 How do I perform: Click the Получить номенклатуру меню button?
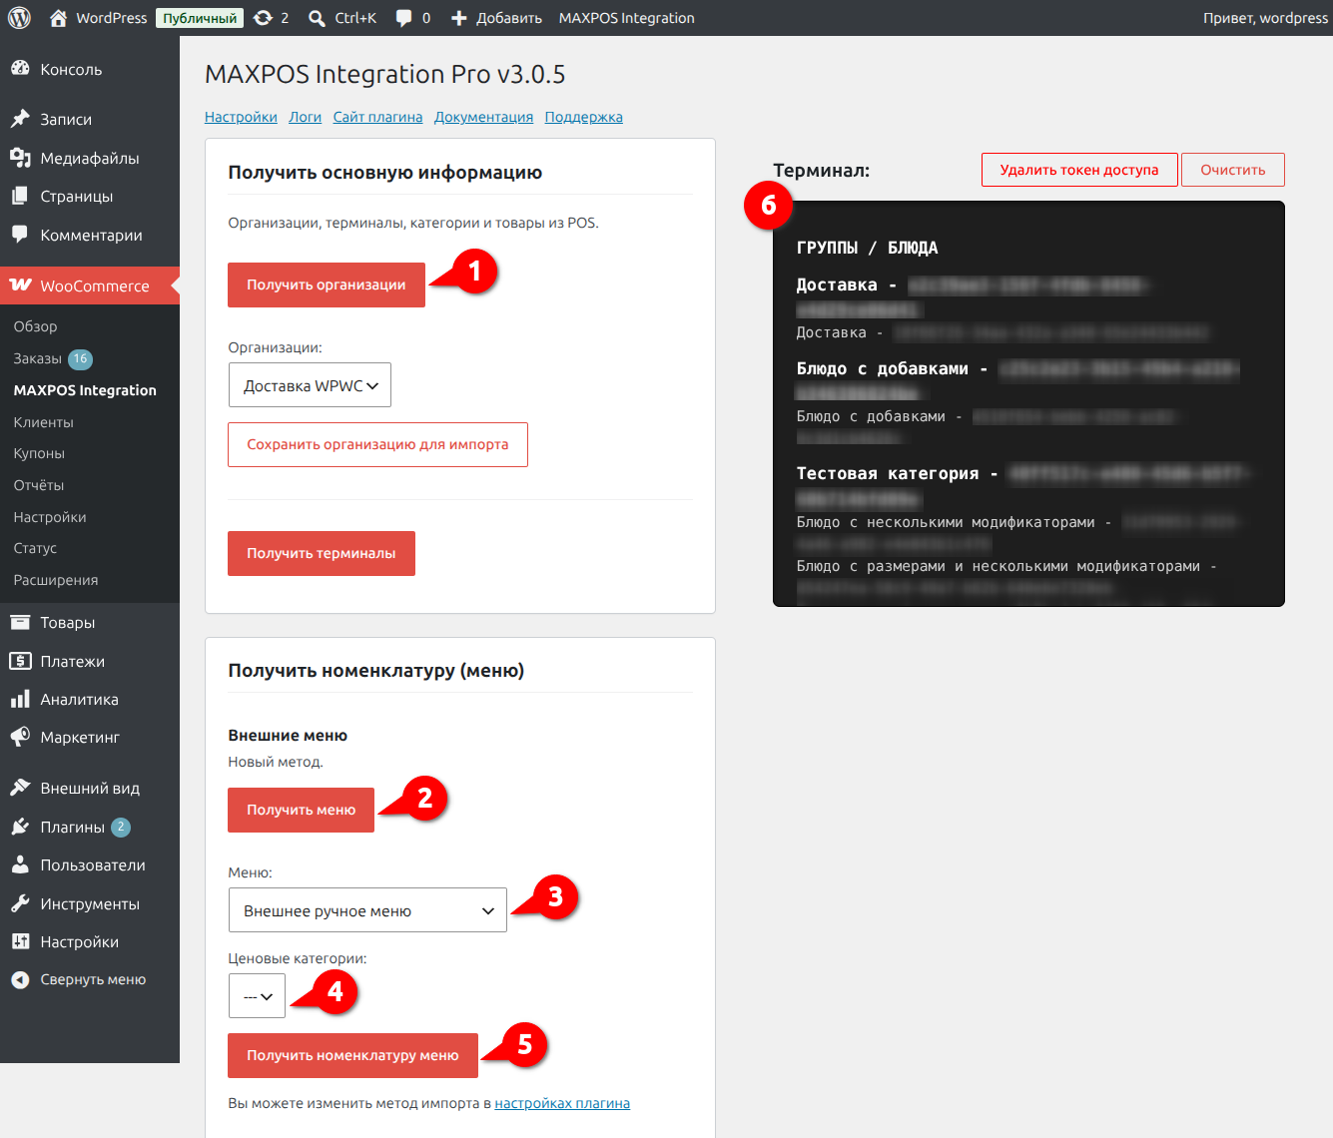(x=352, y=1055)
